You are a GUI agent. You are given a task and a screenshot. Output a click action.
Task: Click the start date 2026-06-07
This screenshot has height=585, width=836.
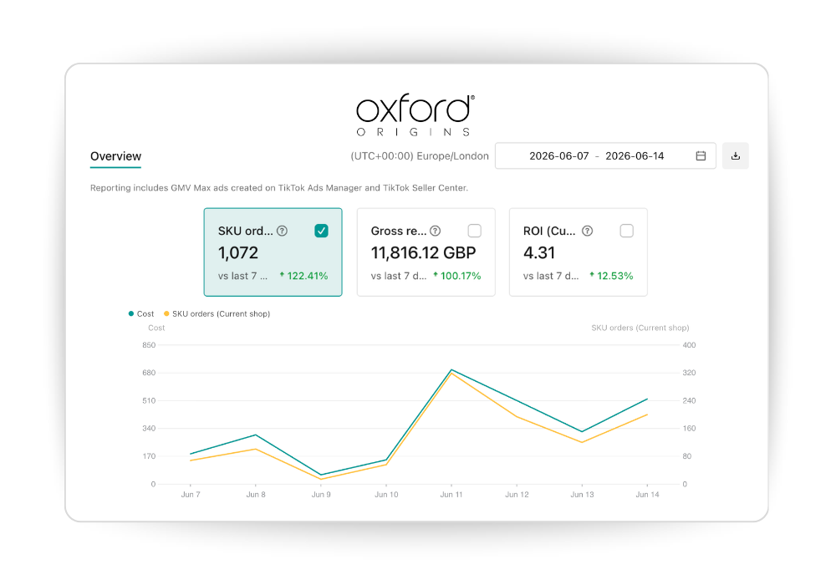click(558, 156)
